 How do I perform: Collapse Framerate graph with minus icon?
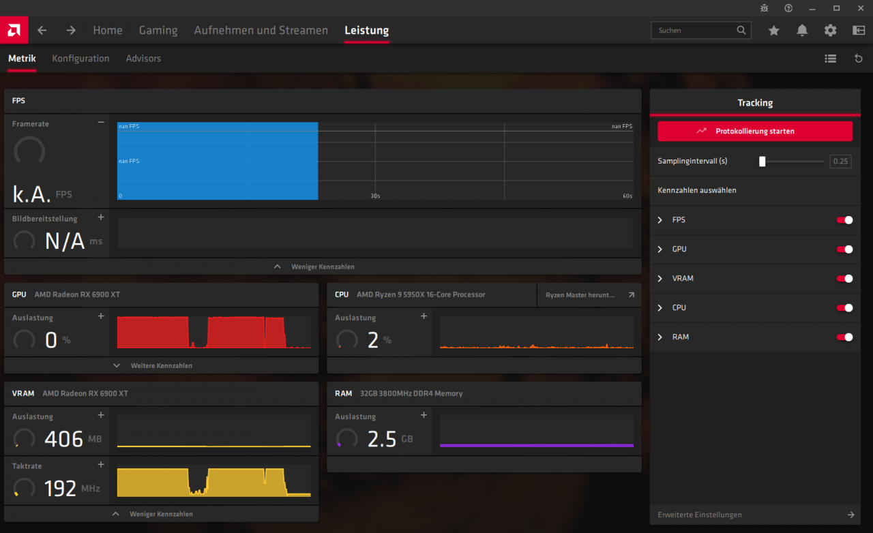pos(101,123)
